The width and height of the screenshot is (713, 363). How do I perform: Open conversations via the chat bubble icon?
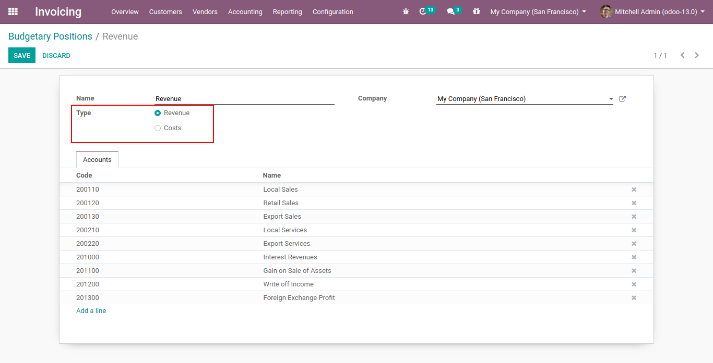pos(451,11)
